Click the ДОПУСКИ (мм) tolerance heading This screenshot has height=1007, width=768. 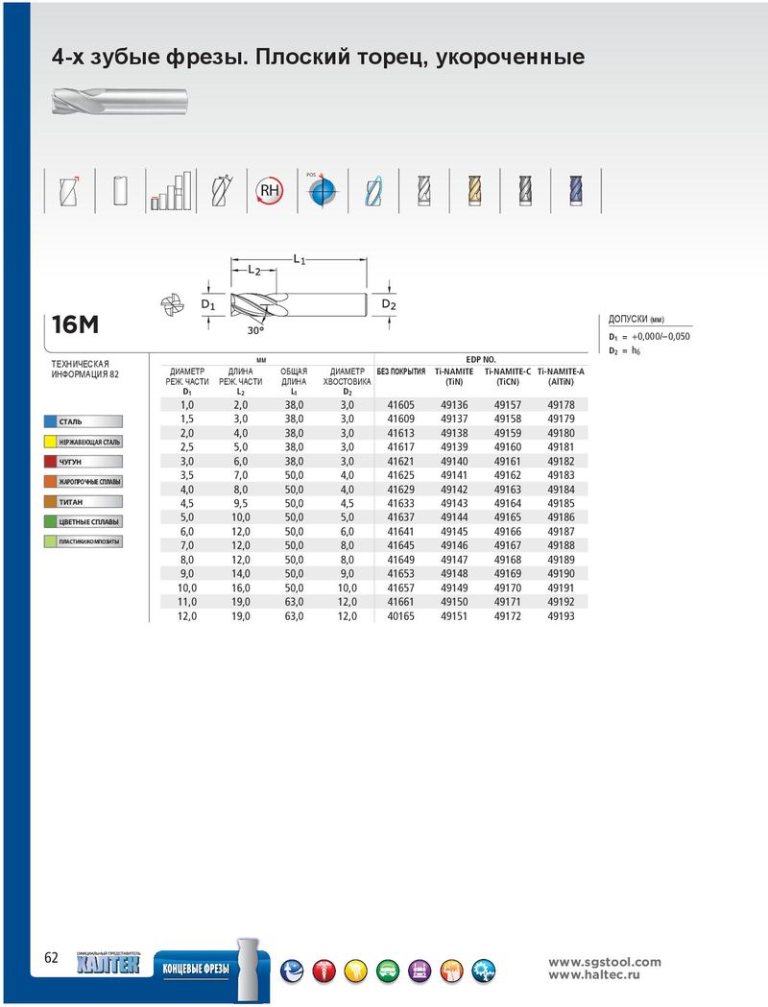coord(636,319)
